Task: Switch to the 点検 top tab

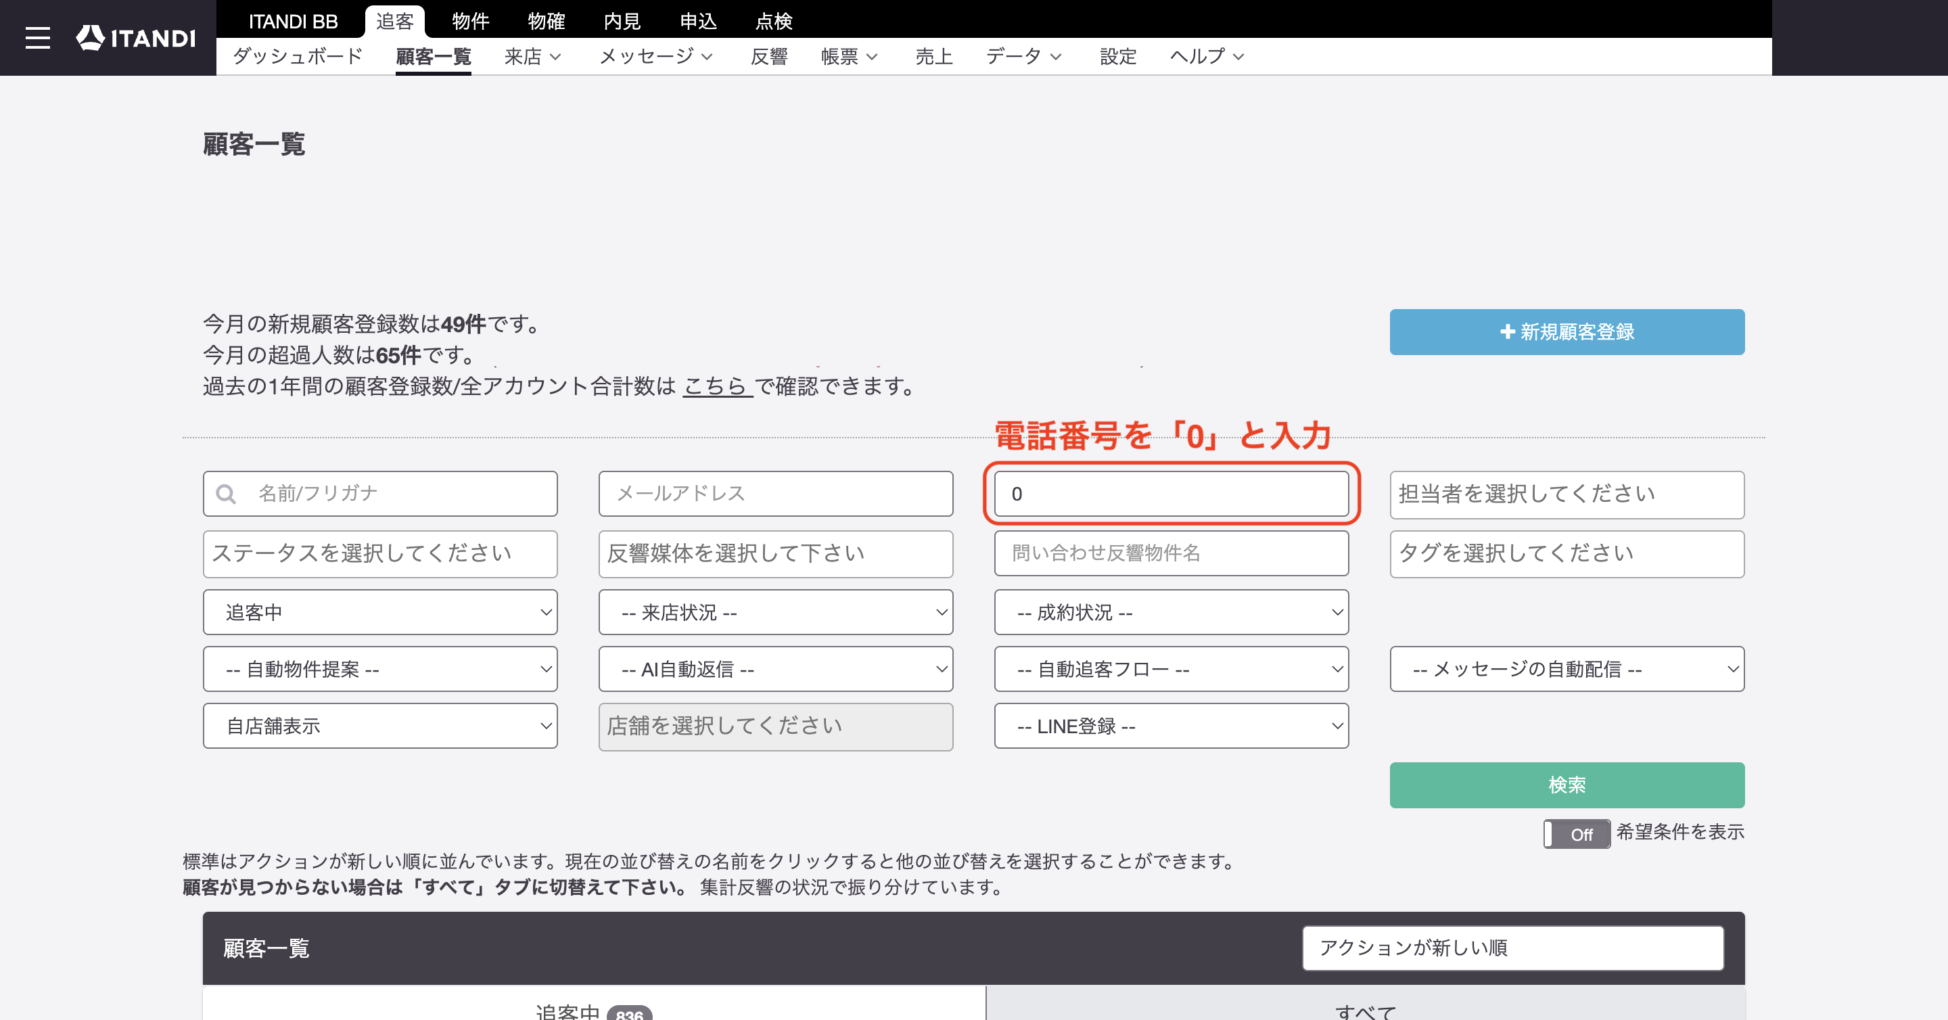Action: [774, 21]
